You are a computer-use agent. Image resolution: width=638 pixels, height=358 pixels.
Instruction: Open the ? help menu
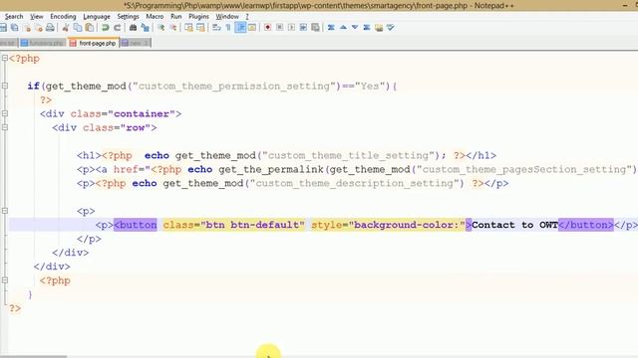247,16
